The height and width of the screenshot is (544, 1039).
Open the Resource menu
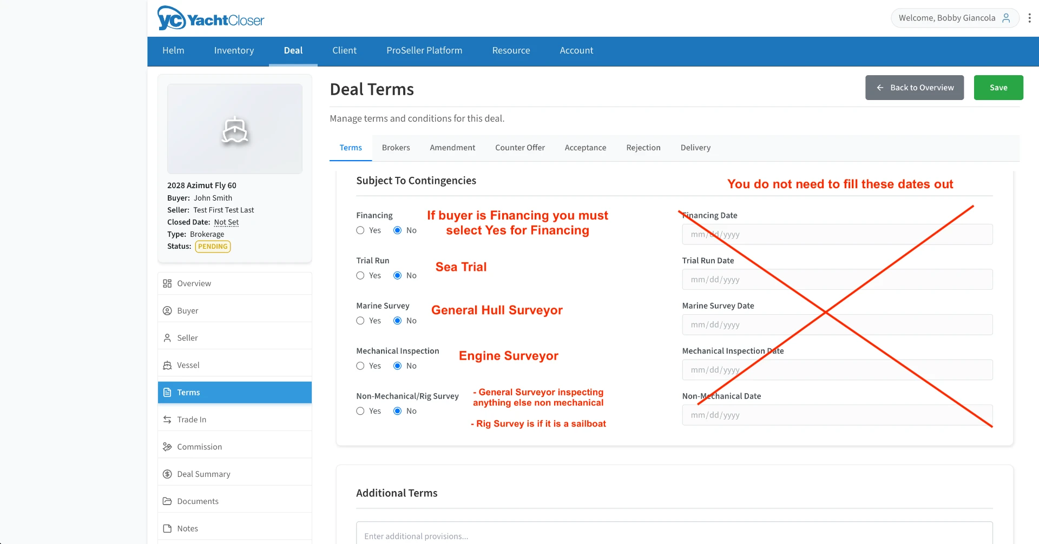coord(511,50)
